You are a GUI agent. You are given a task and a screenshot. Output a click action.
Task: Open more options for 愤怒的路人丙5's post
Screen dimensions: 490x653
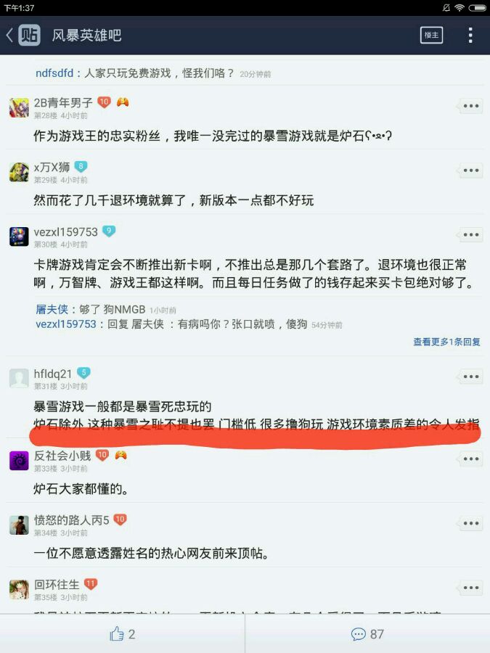tap(471, 523)
